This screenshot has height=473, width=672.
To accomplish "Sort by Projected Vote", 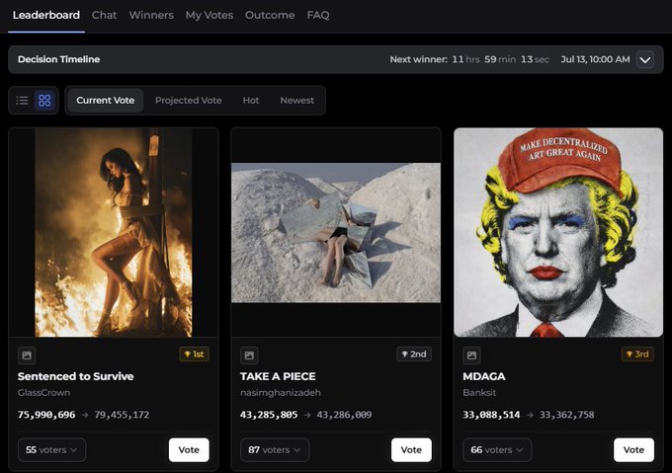I will 189,101.
